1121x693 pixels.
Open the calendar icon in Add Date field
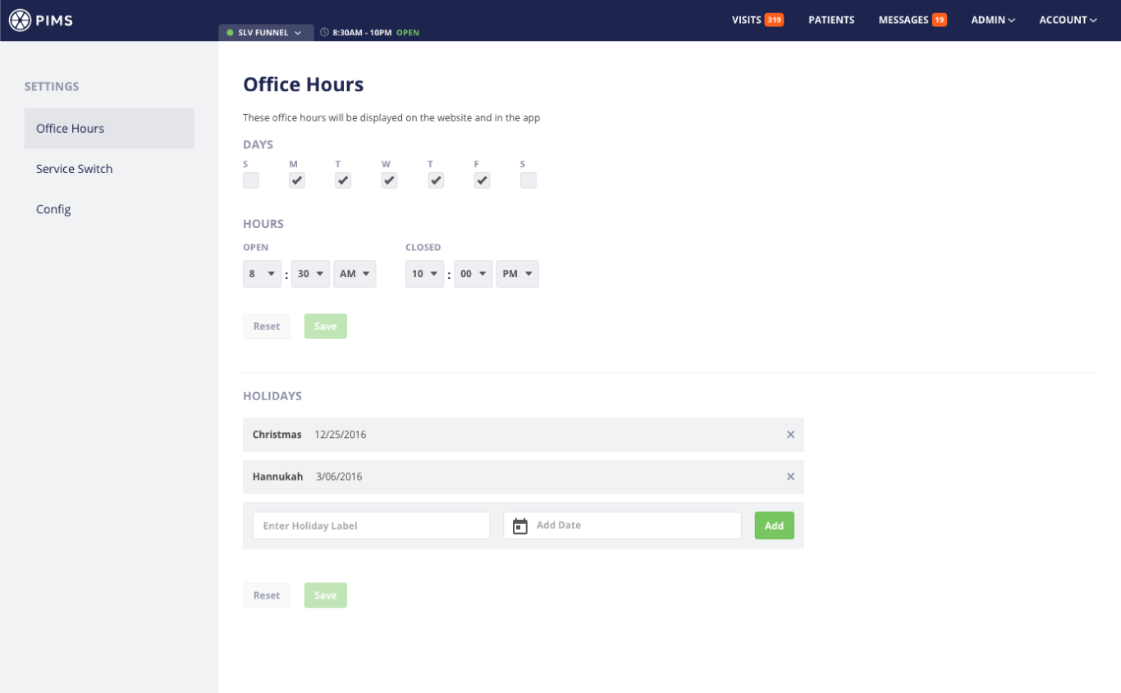pyautogui.click(x=521, y=525)
